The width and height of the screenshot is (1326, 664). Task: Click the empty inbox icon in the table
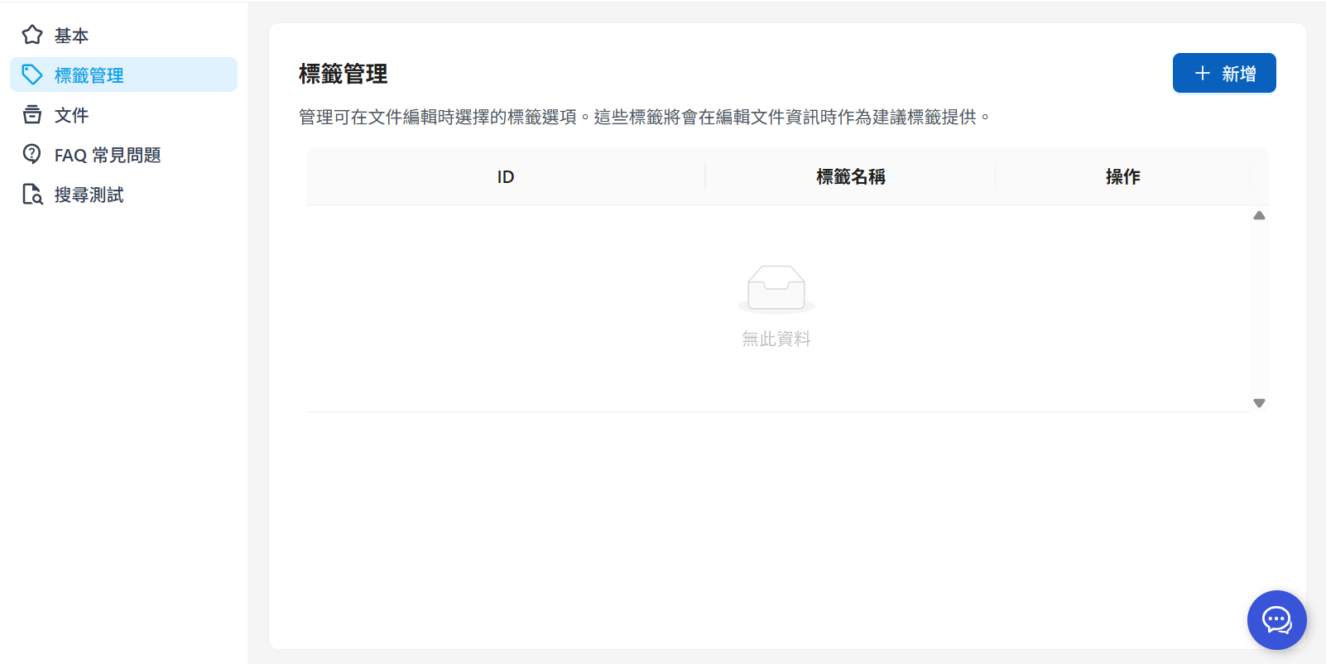pyautogui.click(x=776, y=288)
